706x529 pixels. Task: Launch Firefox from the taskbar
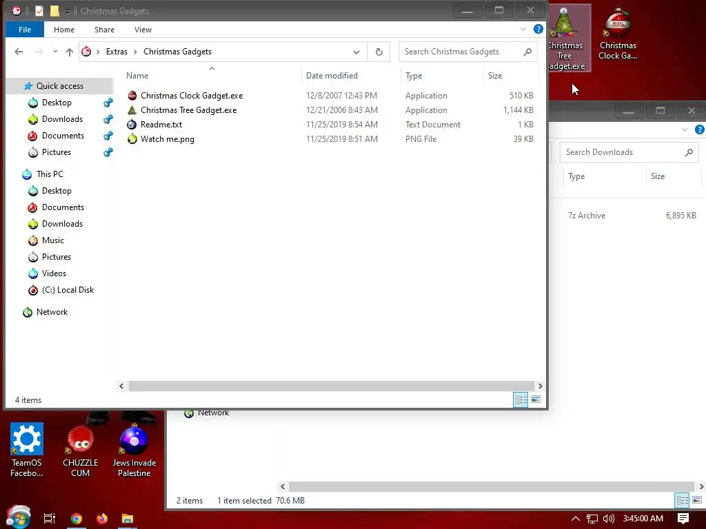coord(102,519)
